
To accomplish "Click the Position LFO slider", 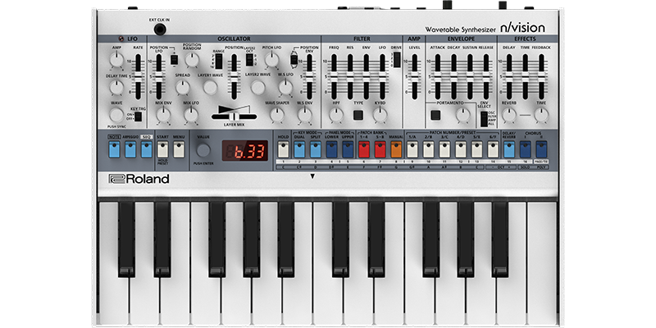I will click(158, 76).
